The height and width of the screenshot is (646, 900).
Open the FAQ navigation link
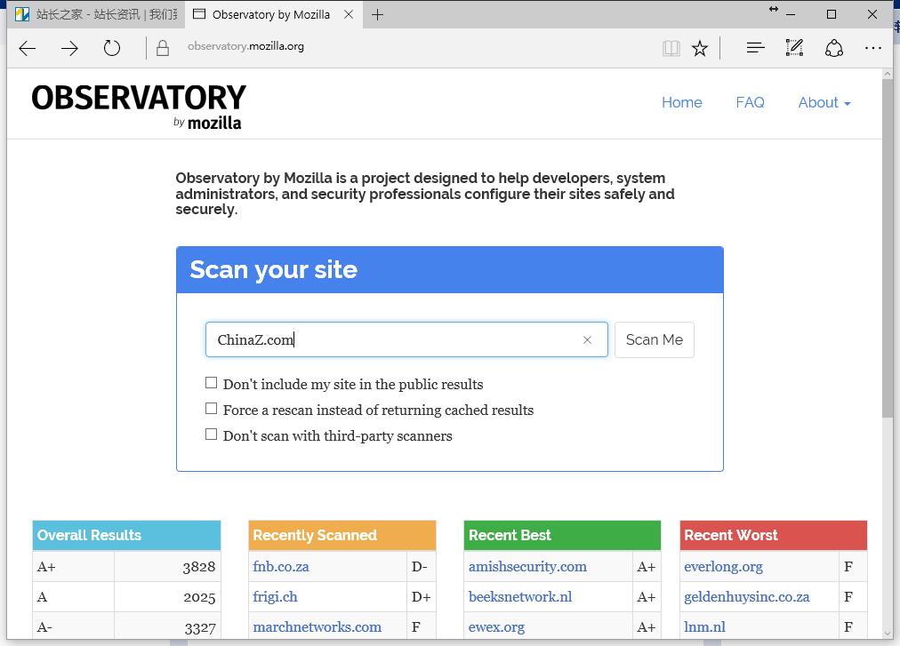pos(750,103)
